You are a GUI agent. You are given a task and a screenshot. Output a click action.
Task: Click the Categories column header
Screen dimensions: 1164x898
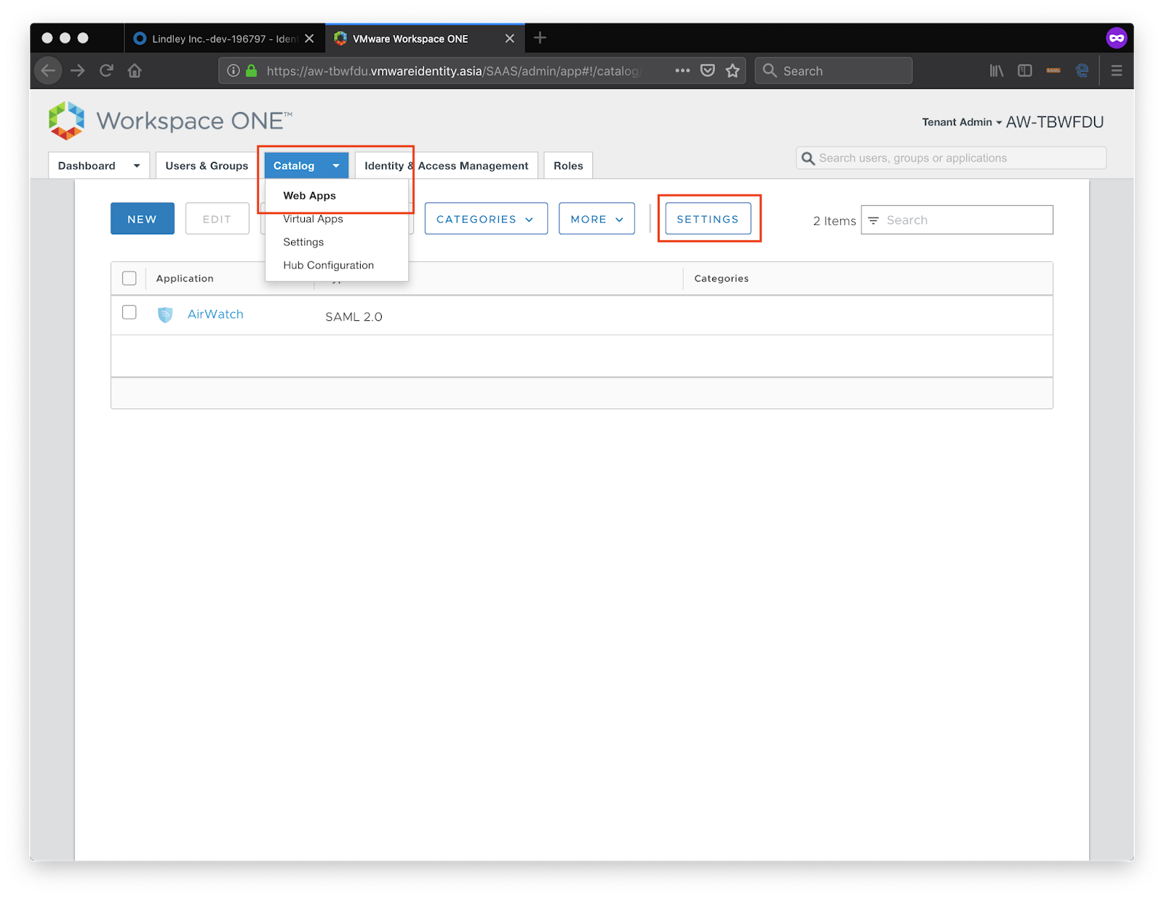(x=721, y=279)
